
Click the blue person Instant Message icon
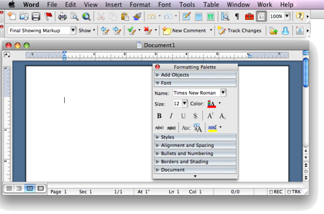[x=286, y=30]
